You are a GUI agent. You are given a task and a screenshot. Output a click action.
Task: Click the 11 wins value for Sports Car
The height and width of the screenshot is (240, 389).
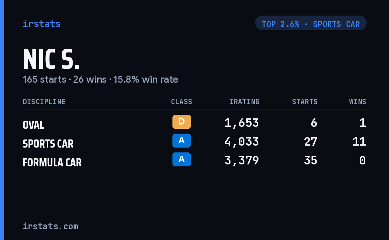tap(359, 142)
